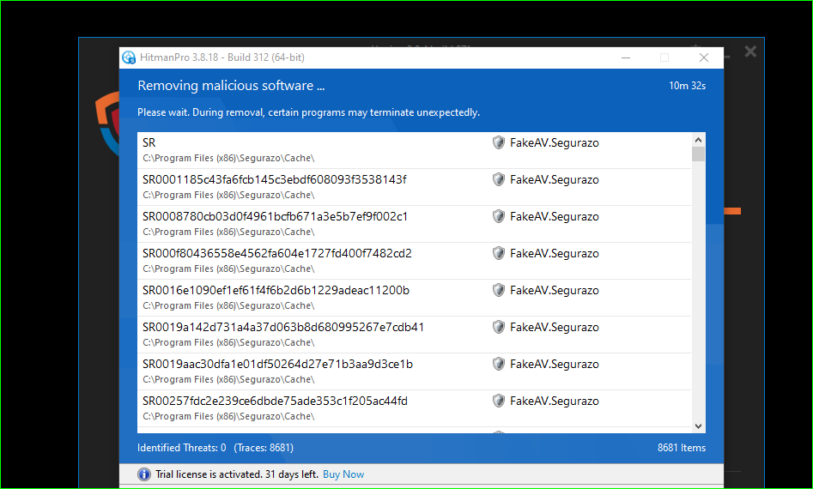
Task: Click shield icon for SR0019a142d731a4a37d063b8d680995267e7cdb41
Action: pos(498,327)
